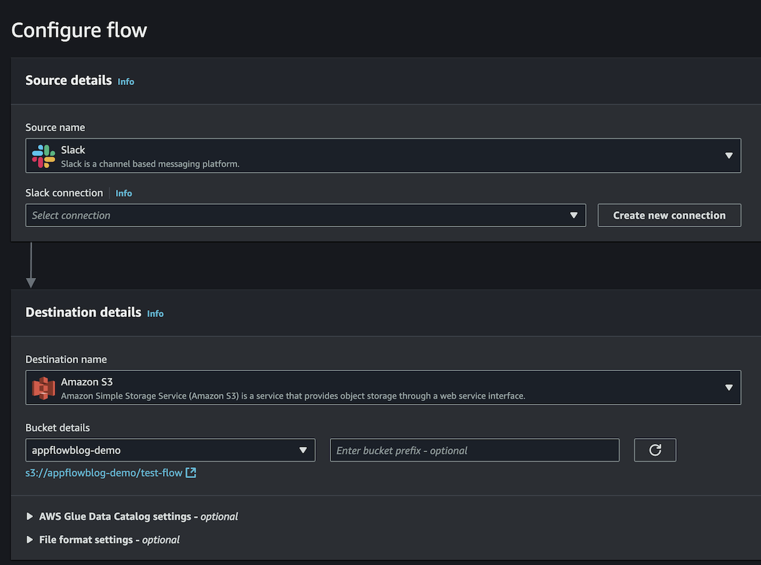The width and height of the screenshot is (761, 565).
Task: Open the s3://appflowblog-demo/test-flow link
Action: (104, 472)
